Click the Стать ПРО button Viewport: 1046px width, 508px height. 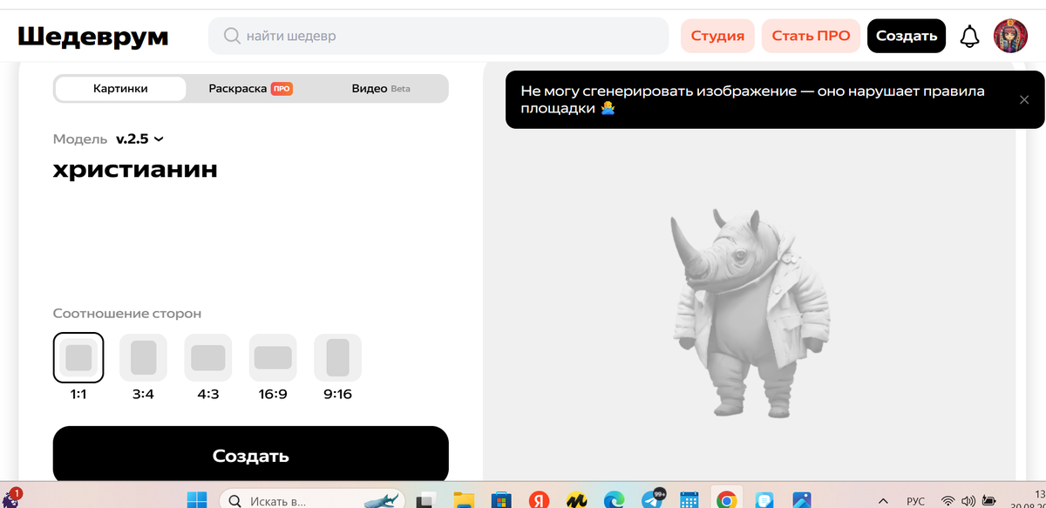pyautogui.click(x=811, y=36)
